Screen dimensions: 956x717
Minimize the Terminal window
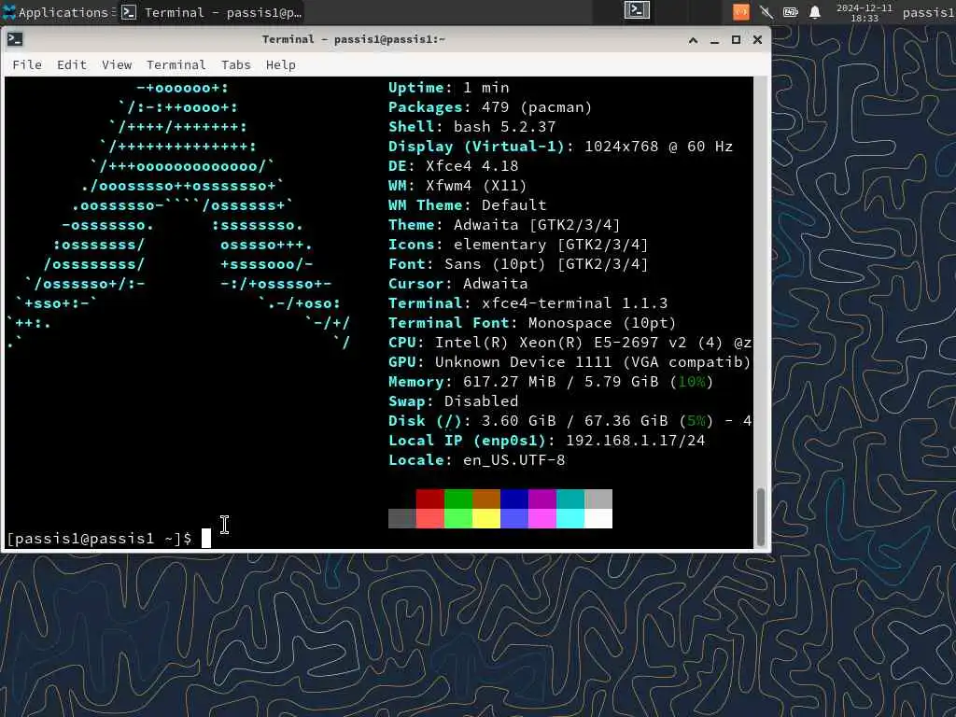click(x=714, y=40)
